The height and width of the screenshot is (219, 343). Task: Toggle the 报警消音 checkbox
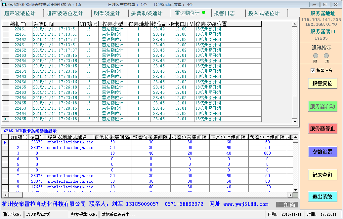click(312, 70)
